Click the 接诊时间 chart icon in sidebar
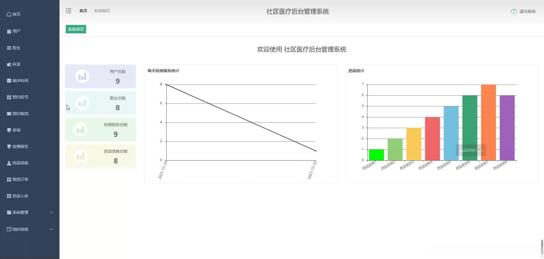 point(9,81)
